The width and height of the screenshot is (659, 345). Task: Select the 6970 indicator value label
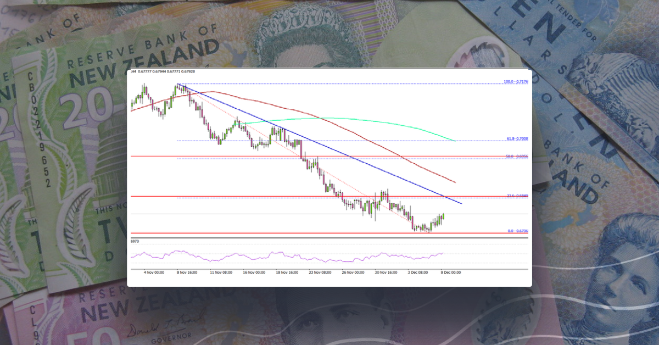[133, 241]
